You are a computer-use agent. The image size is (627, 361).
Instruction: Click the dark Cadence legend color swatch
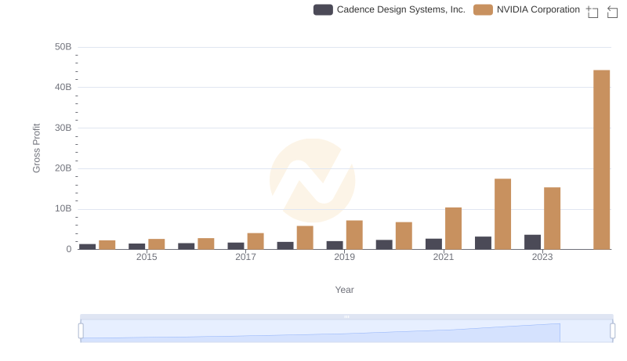pos(323,9)
